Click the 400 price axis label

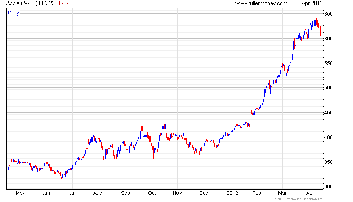pos(328,137)
